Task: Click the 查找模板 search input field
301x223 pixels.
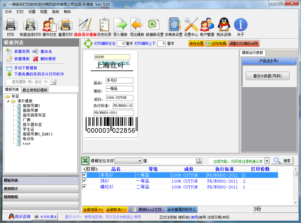Action: [28, 82]
